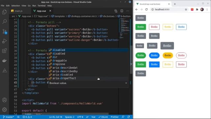Click the red extension icon in Chrome toolbar
Screen dimensions: 211x119
click(x=192, y=10)
